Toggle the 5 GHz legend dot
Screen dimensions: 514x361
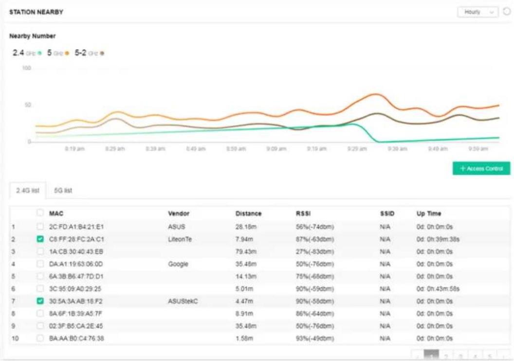pos(67,53)
